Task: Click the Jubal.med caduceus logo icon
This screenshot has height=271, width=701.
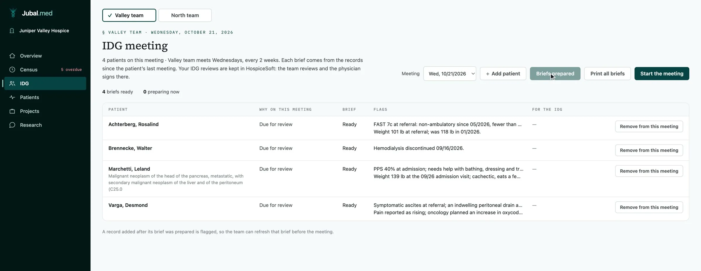Action: [x=13, y=13]
